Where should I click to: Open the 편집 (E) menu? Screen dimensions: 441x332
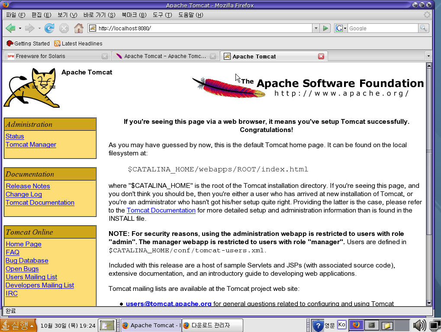42,15
